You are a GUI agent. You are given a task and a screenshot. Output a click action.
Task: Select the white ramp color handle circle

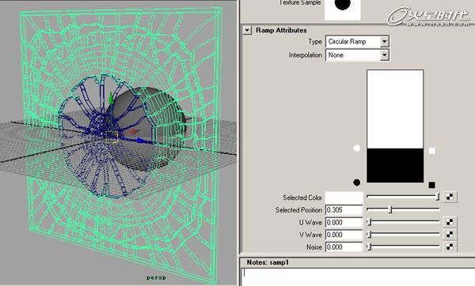pos(357,149)
